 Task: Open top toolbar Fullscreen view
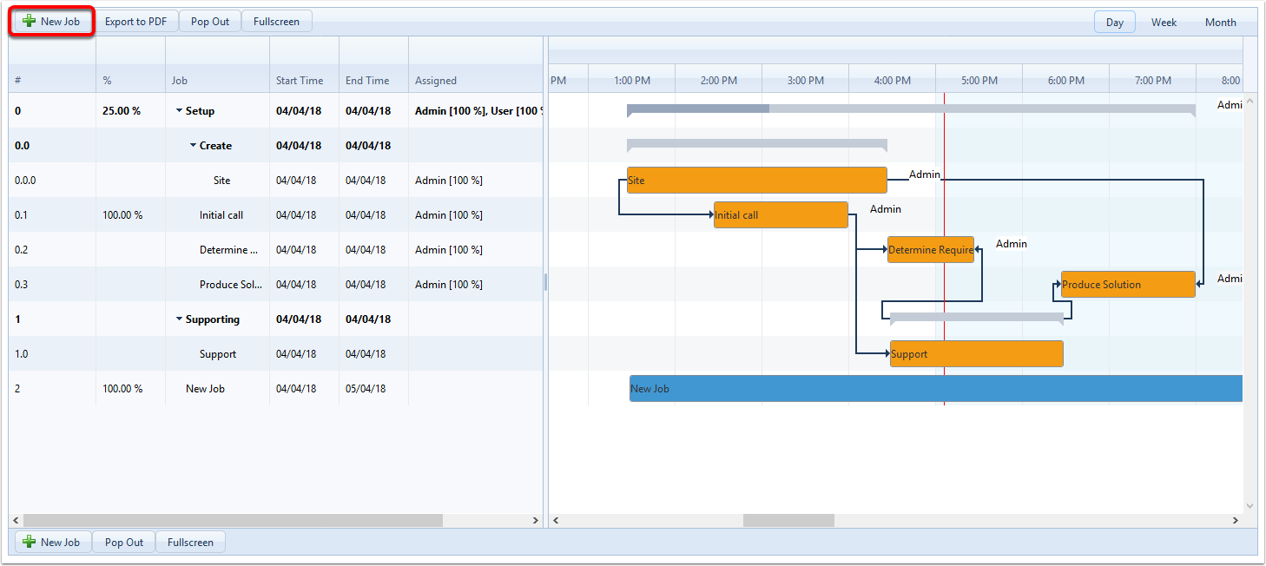(276, 22)
